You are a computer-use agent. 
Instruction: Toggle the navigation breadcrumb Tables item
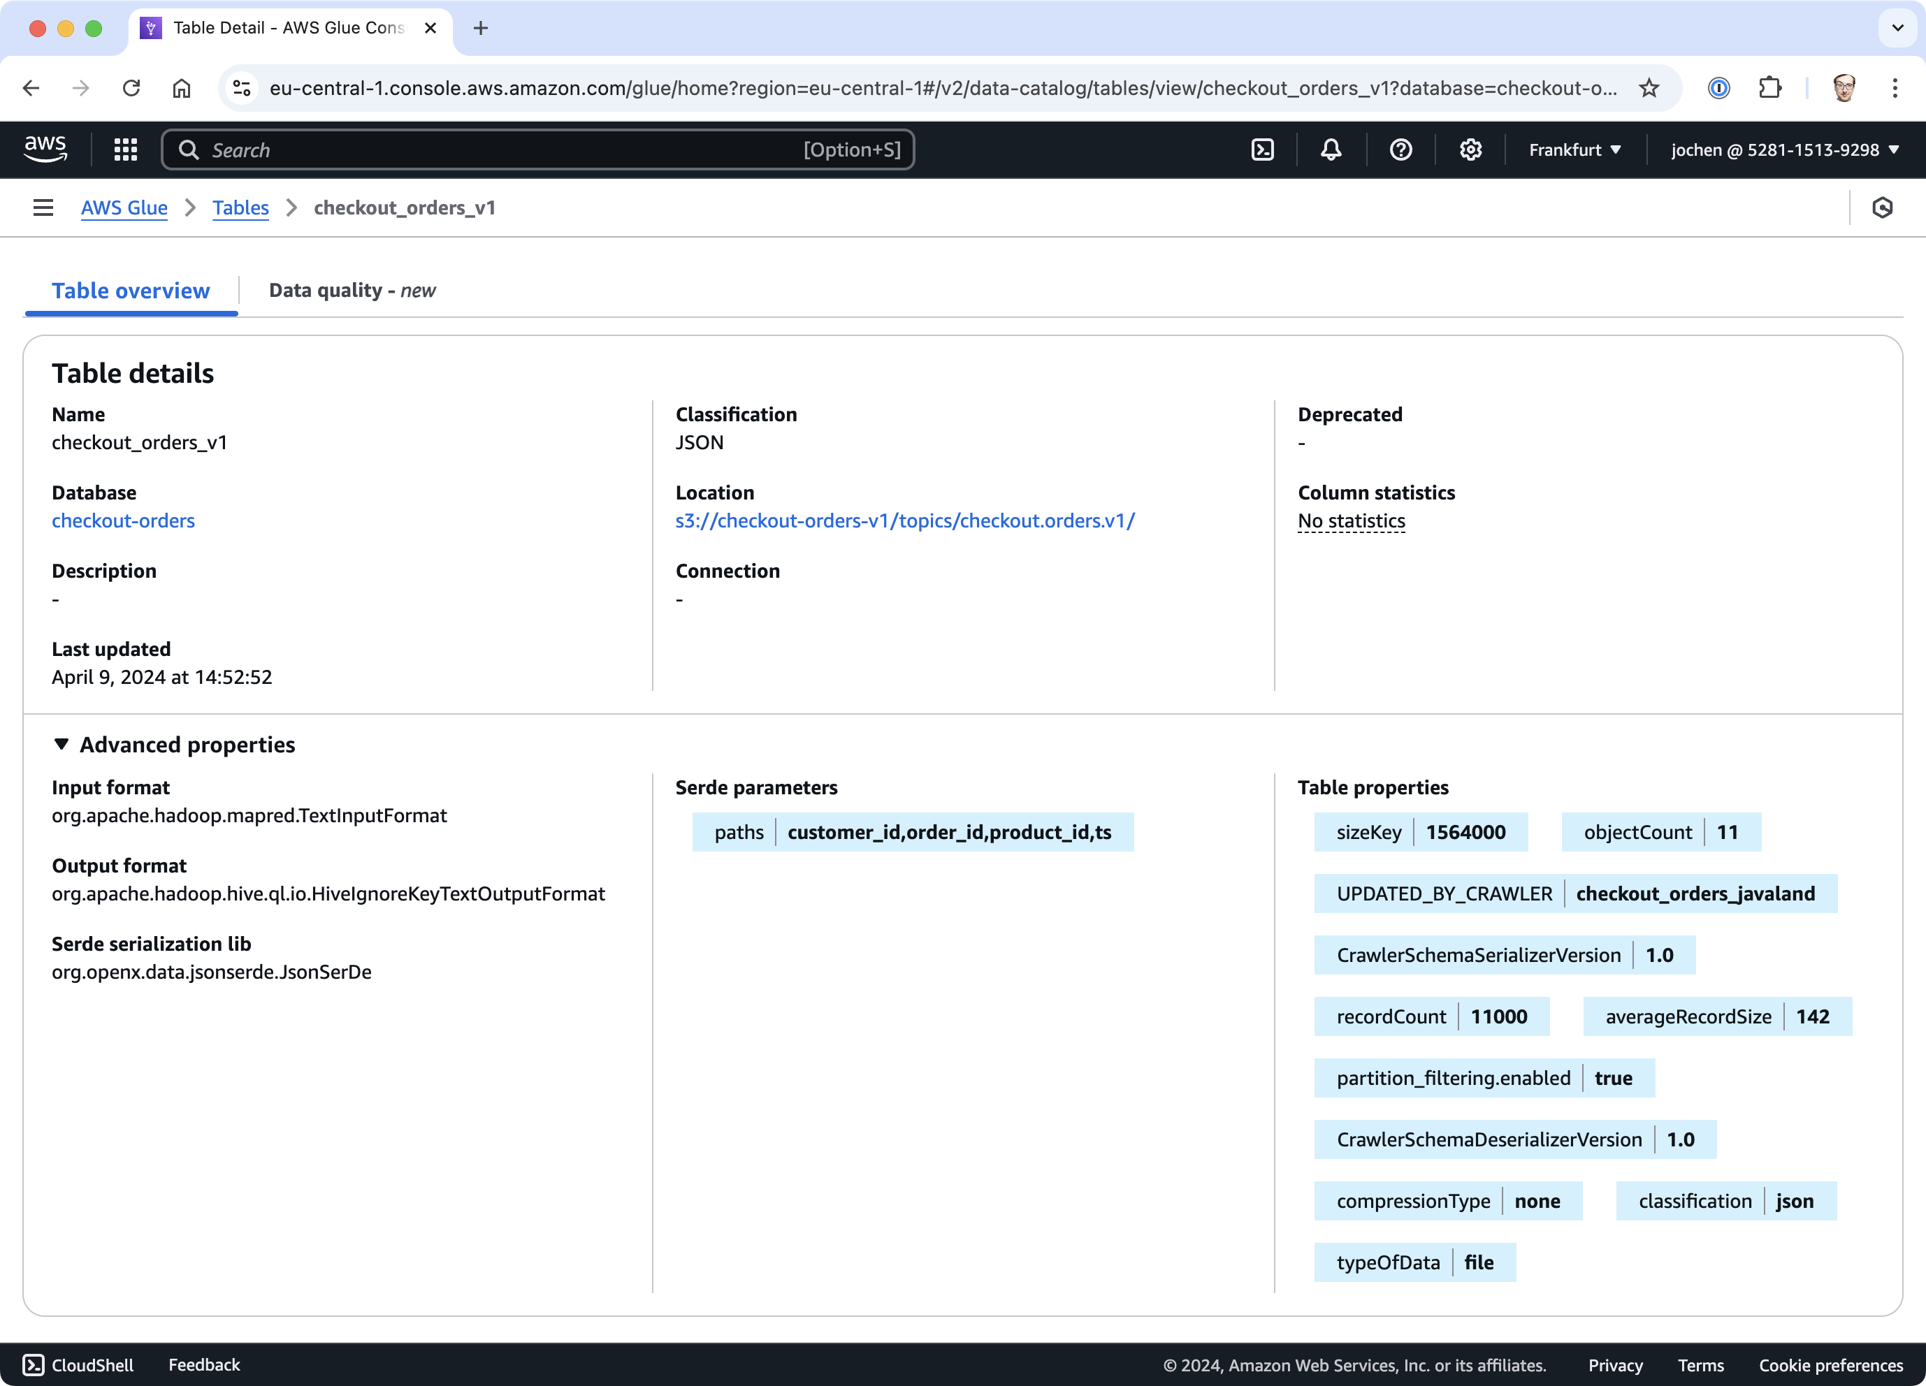pos(239,207)
